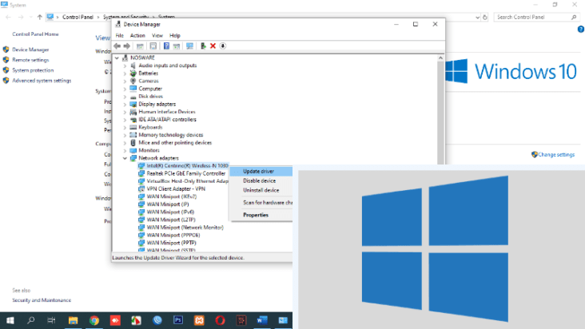Click the Display adapters category icon
585x329 pixels.
(133, 104)
